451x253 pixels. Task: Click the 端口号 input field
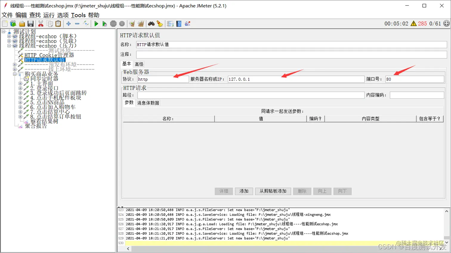tap(415, 79)
